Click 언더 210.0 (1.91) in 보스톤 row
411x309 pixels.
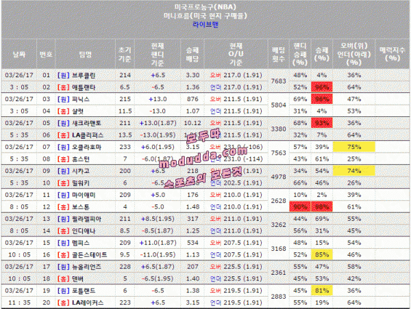click(236, 207)
